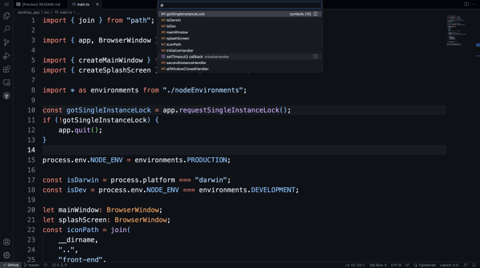This screenshot has height=268, width=480.
Task: Open errors and warnings count panel
Action: [59, 265]
